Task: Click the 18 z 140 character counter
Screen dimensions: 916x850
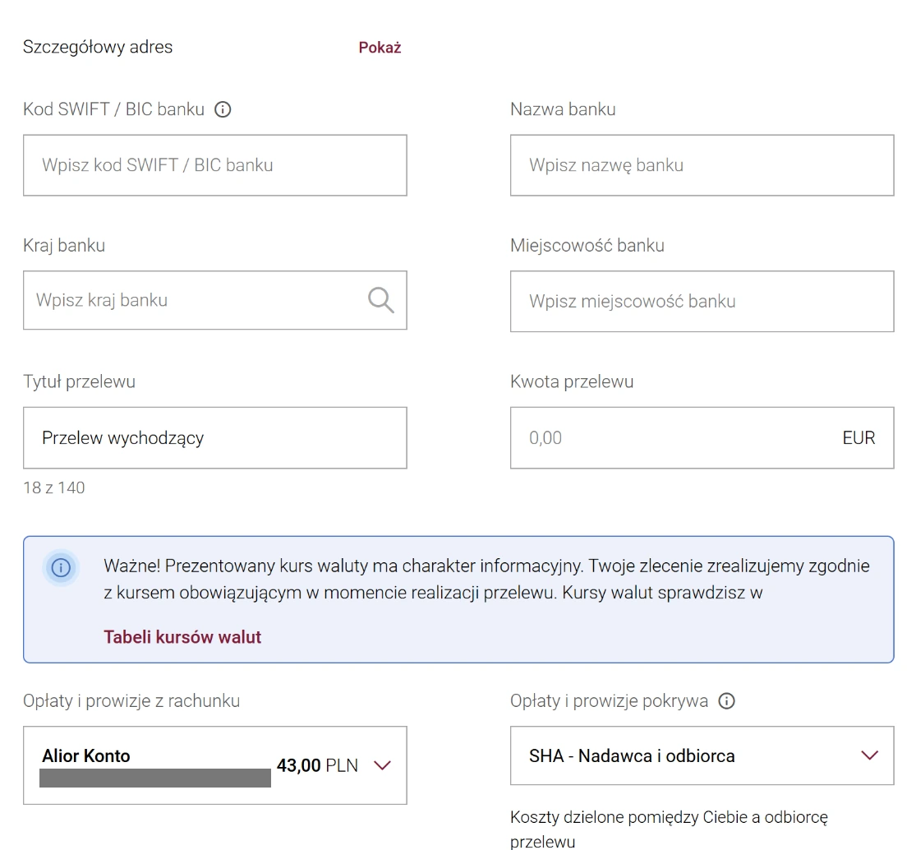Action: (x=53, y=487)
